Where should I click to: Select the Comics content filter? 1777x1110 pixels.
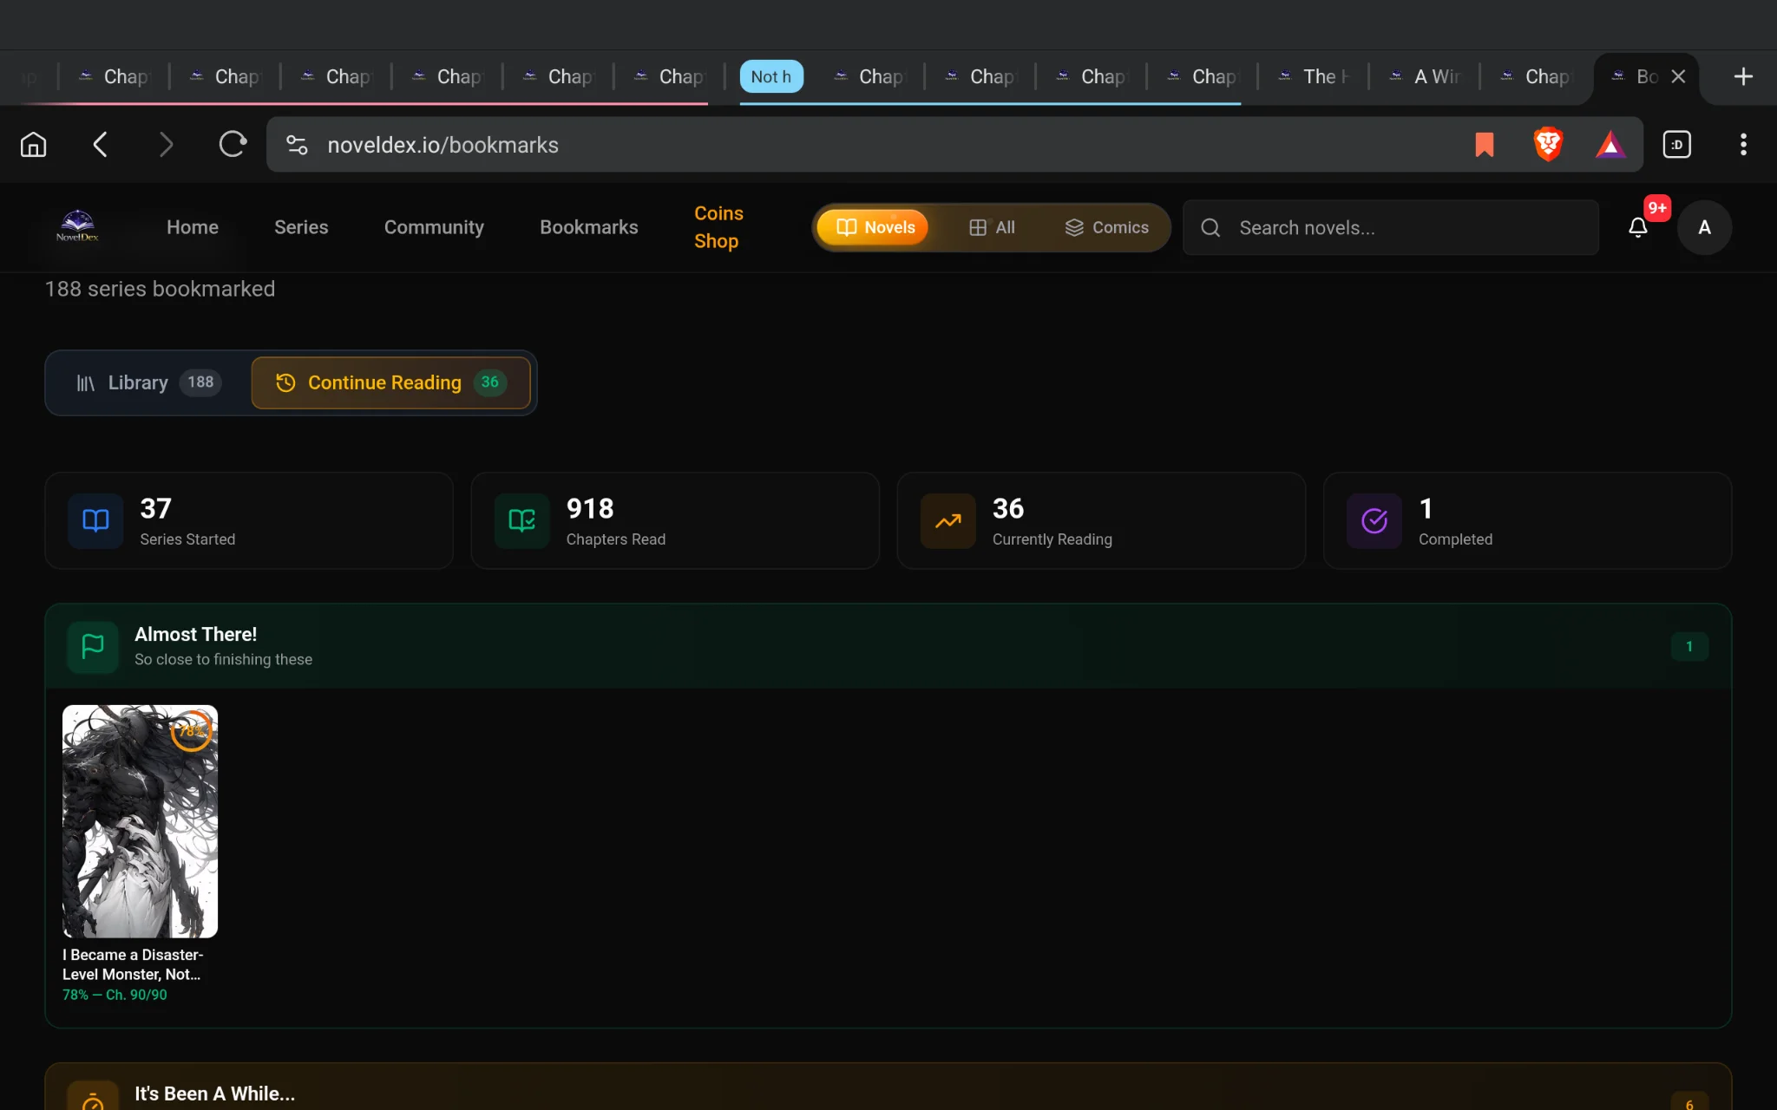(1106, 227)
